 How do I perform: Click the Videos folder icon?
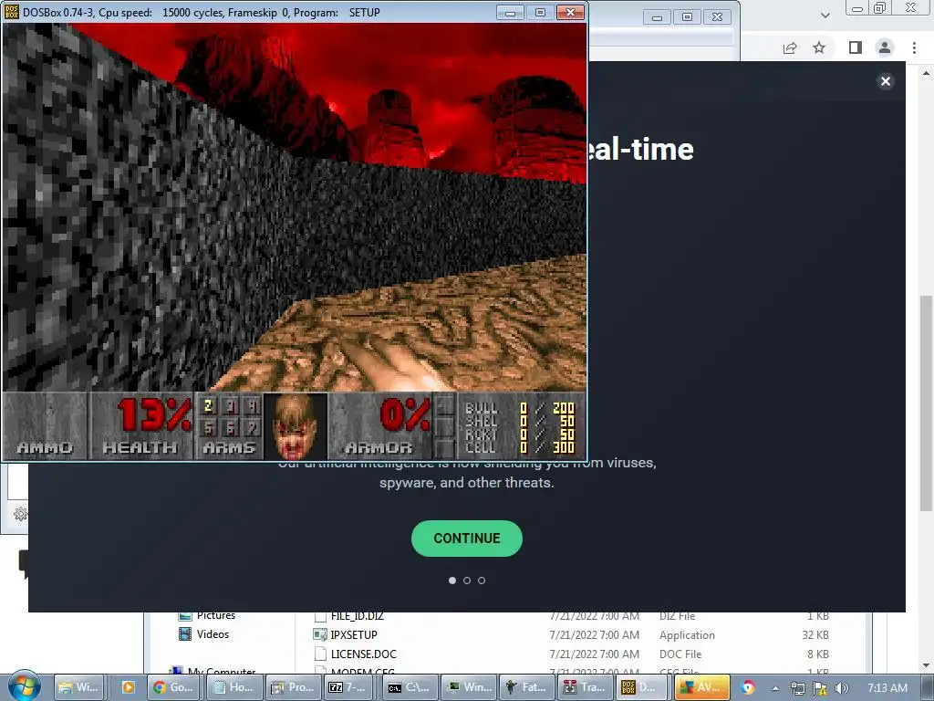(x=185, y=634)
